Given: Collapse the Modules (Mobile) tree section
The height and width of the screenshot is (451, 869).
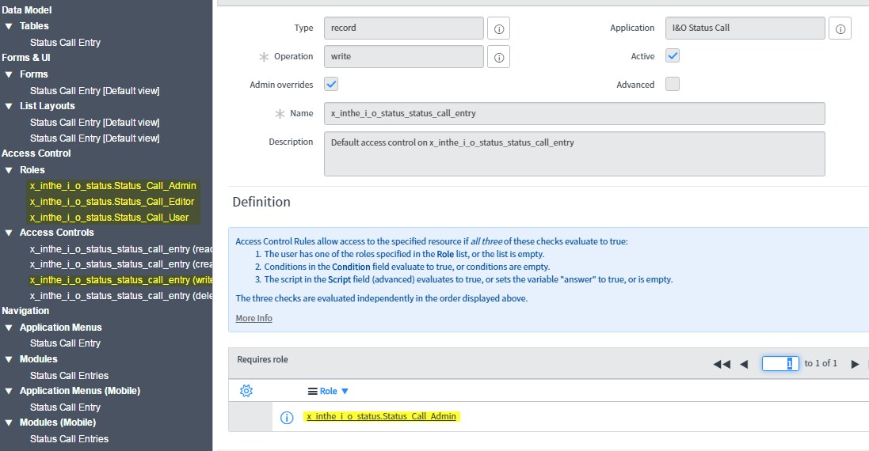Looking at the screenshot, I should [x=8, y=423].
